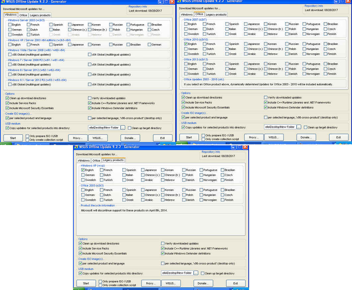Open Proxy settings in the Legacy products window
Viewport: 352px width, 290px height.
tap(151, 283)
